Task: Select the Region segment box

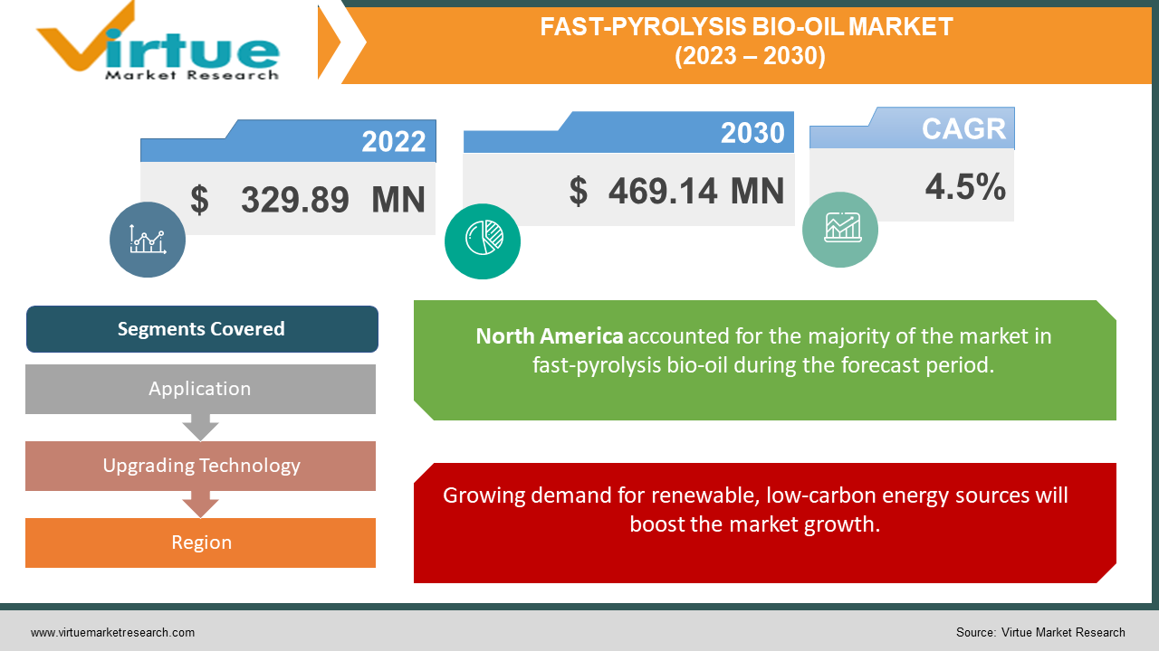Action: pos(200,542)
